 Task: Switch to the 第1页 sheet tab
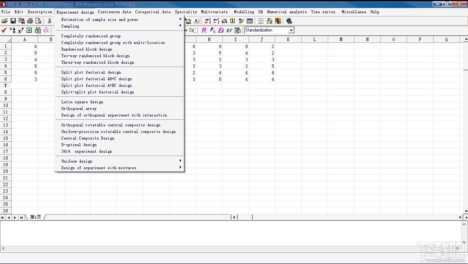point(36,217)
